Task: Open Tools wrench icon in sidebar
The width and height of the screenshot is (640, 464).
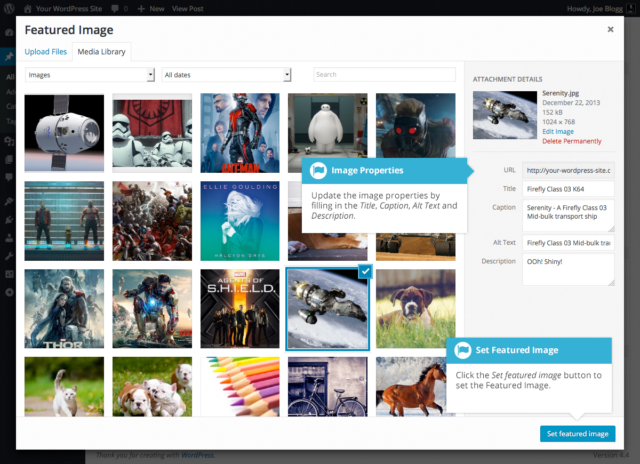Action: (x=9, y=256)
